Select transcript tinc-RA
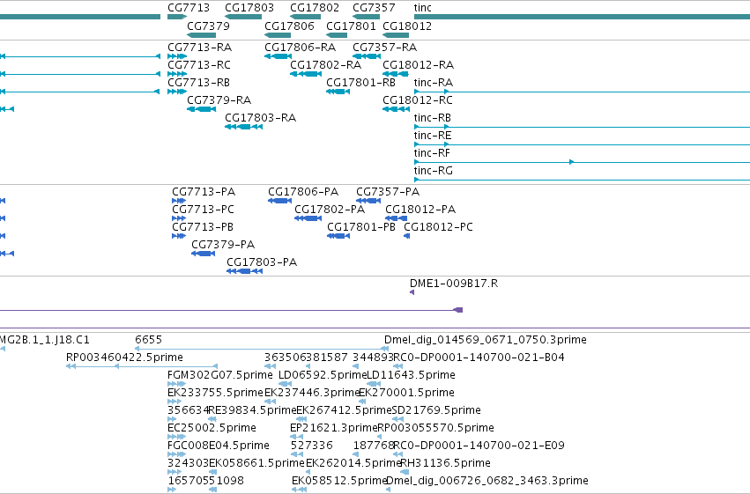This screenshot has height=494, width=750. click(434, 83)
